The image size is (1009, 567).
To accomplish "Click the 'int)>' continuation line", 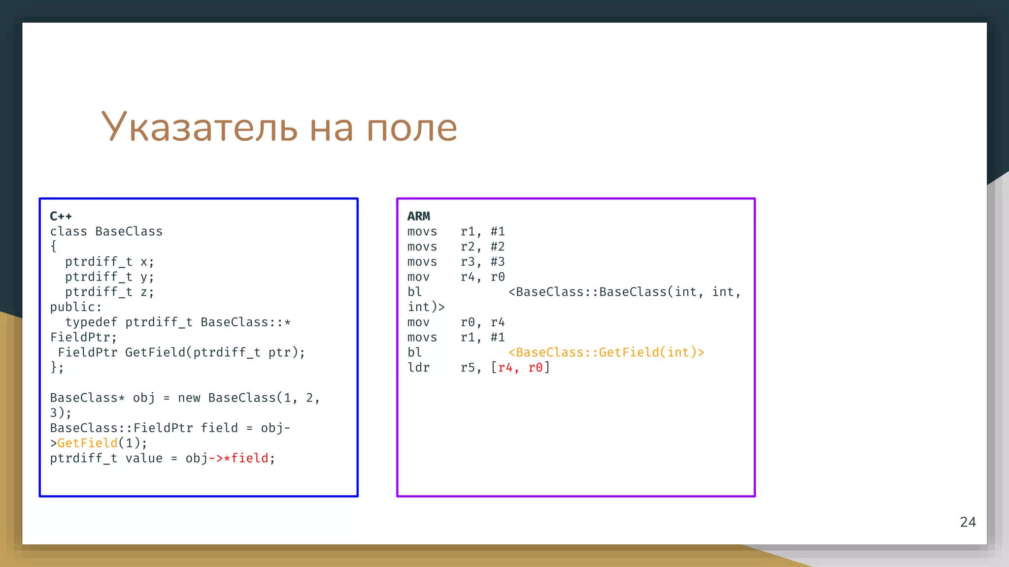I will coord(426,307).
